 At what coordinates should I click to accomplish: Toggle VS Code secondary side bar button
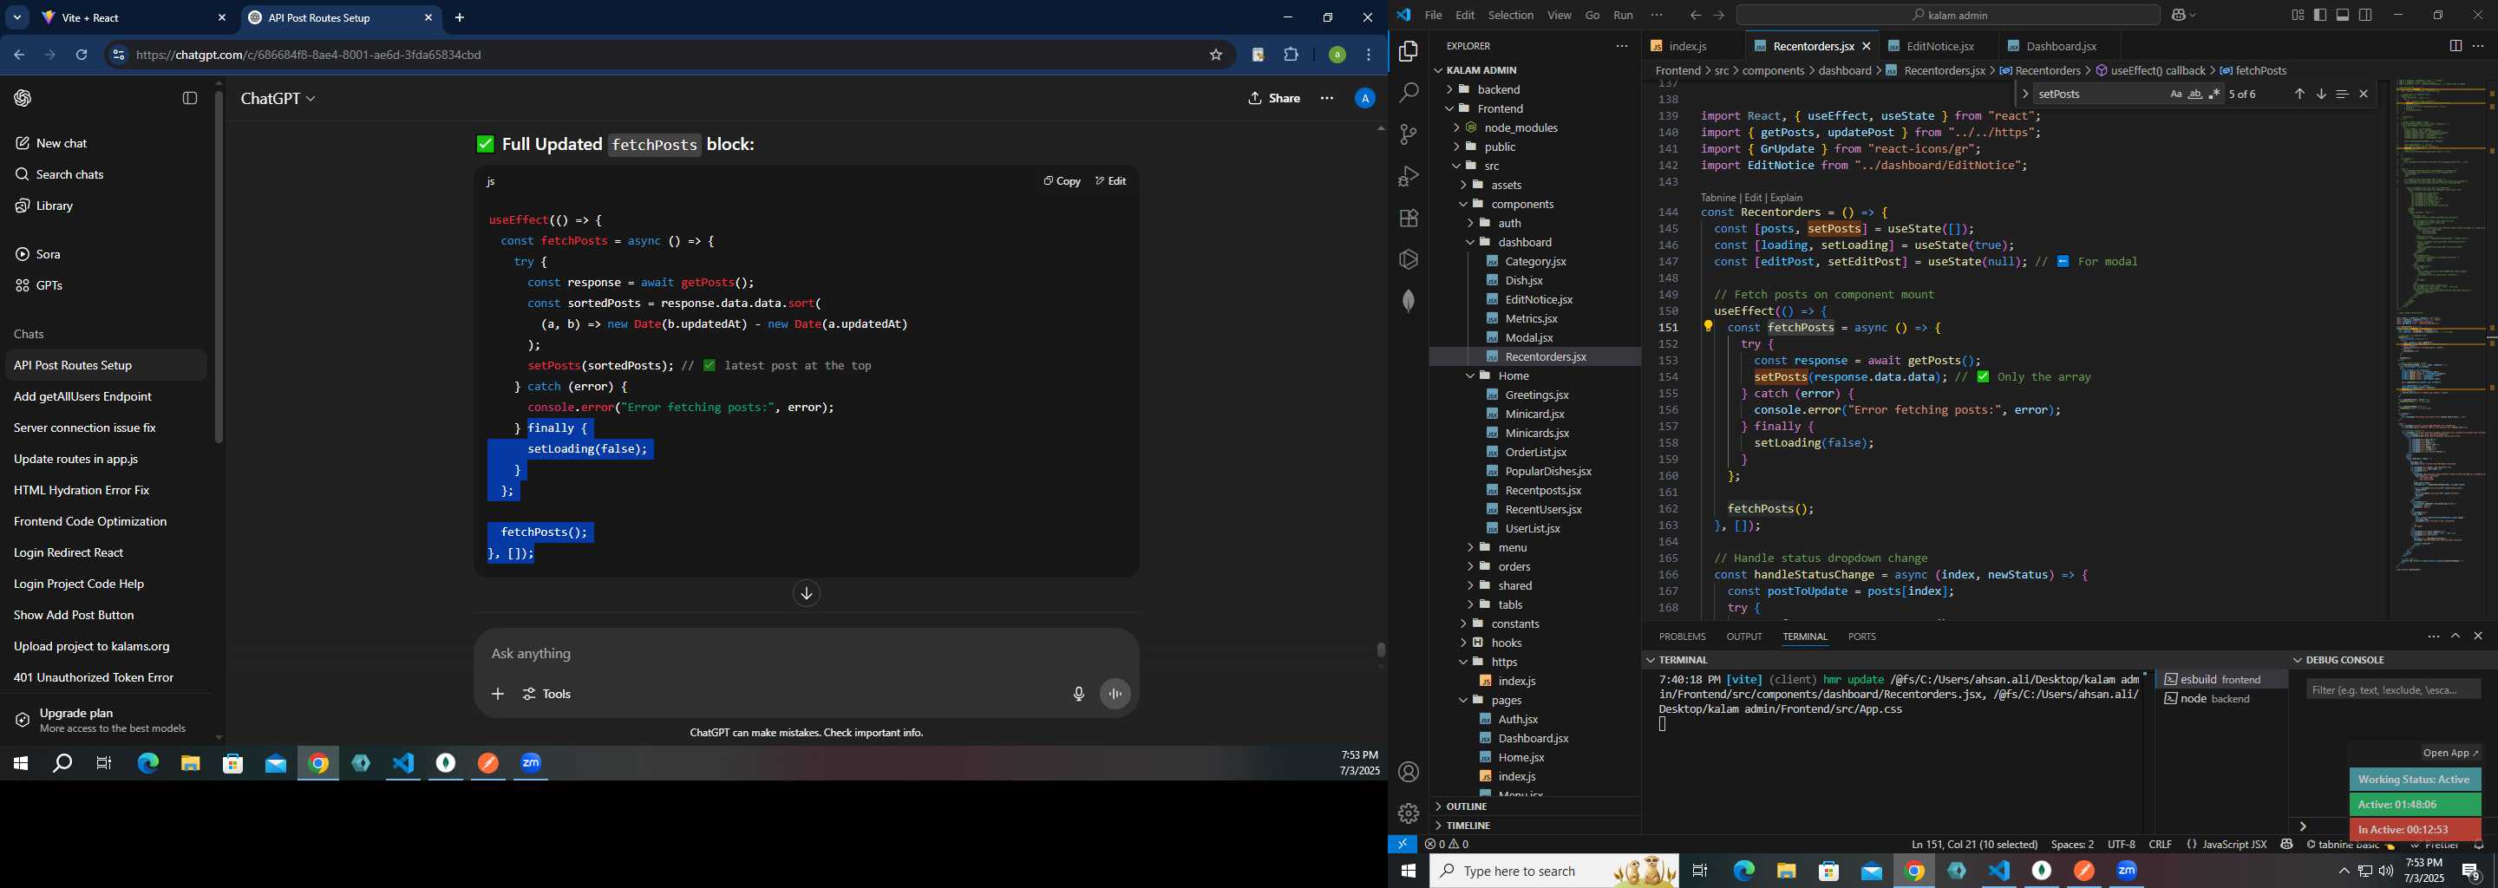tap(2365, 15)
